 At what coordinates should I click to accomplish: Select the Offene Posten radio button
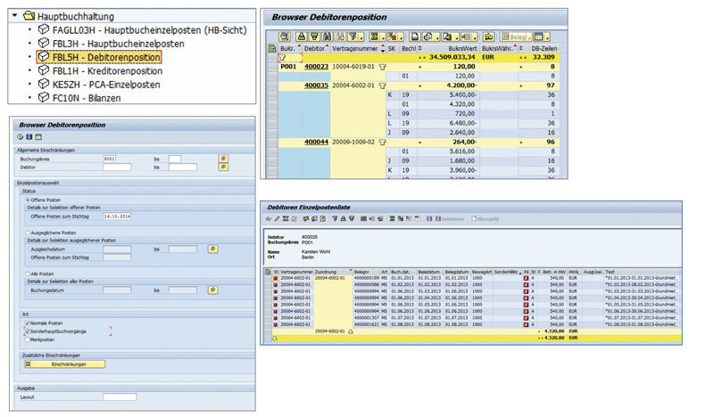coord(29,200)
